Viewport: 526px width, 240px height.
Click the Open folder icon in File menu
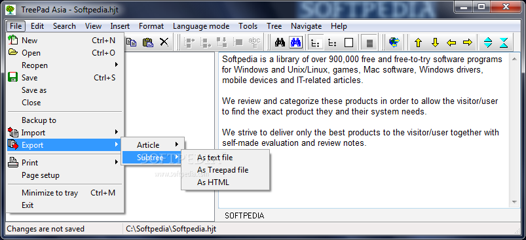coord(12,52)
